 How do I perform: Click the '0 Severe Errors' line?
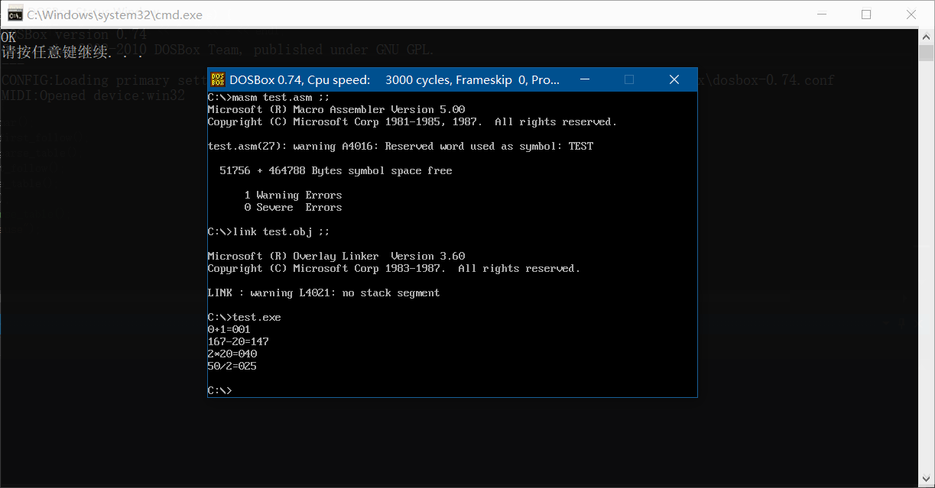coord(294,207)
